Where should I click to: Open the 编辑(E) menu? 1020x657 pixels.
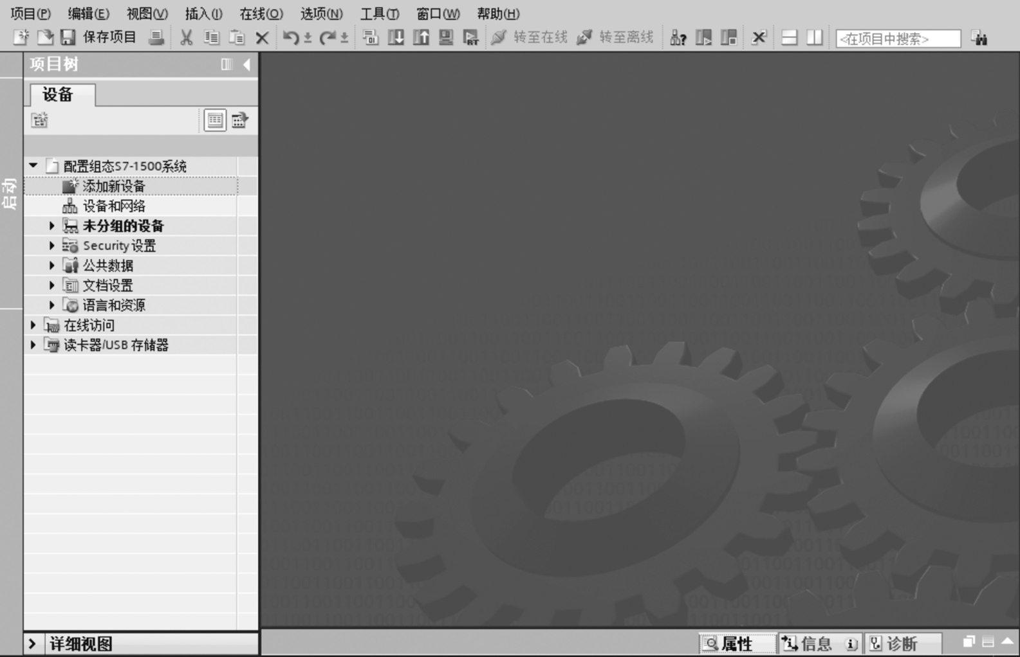[x=88, y=14]
